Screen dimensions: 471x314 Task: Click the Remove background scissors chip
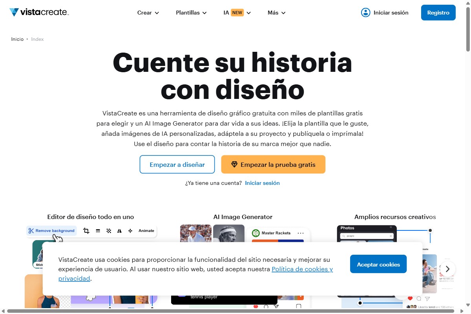(51, 231)
